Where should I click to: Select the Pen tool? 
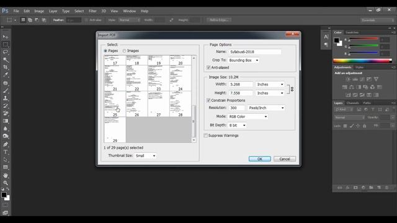click(x=6, y=144)
